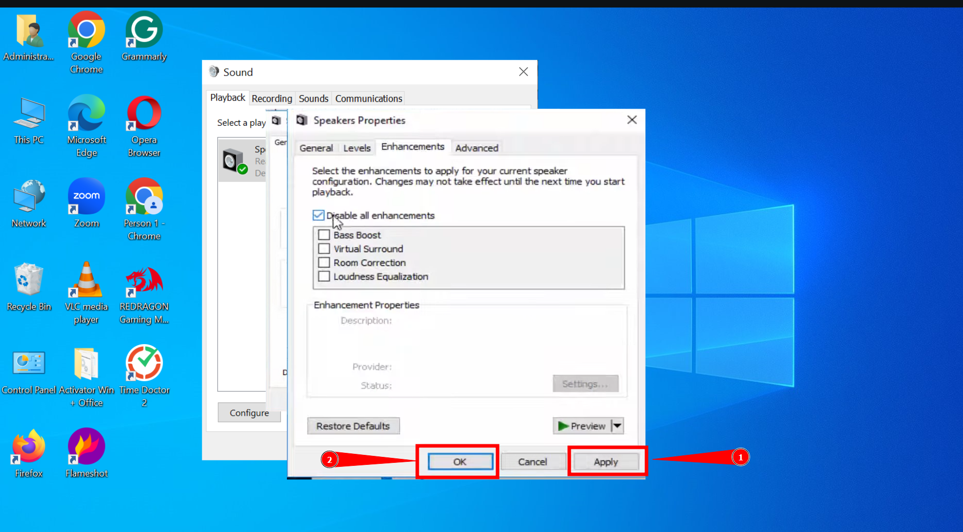The image size is (963, 532).
Task: Launch Firefox from the desktop
Action: (29, 454)
